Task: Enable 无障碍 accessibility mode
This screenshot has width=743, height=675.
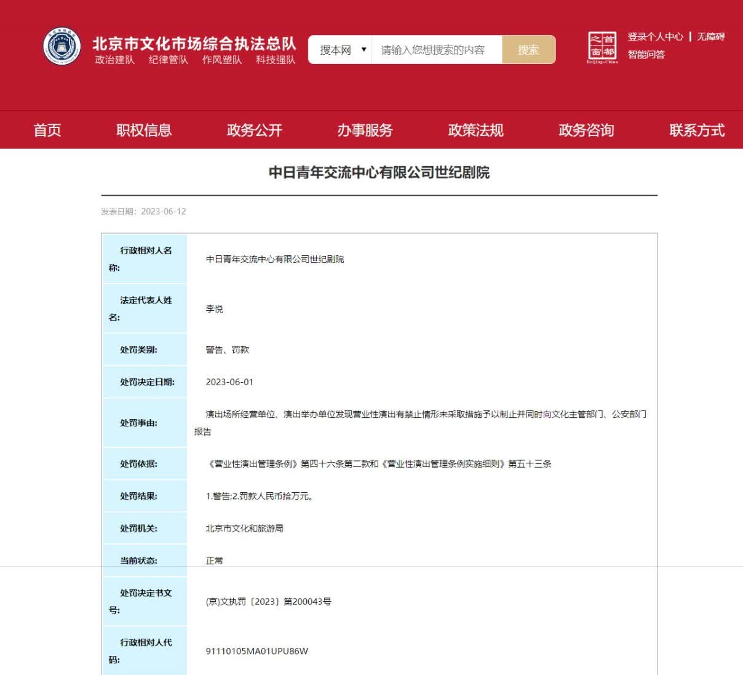Action: pyautogui.click(x=710, y=37)
